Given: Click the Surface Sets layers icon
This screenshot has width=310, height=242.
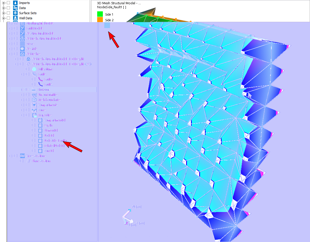Looking at the screenshot, I should click(15, 13).
